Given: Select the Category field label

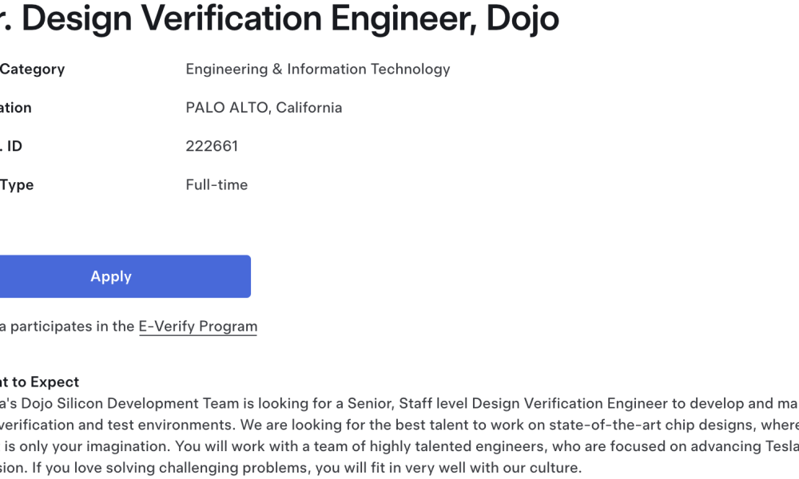Looking at the screenshot, I should [x=32, y=69].
